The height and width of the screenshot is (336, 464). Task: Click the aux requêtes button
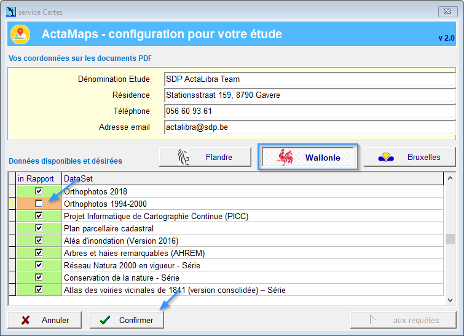pyautogui.click(x=403, y=320)
